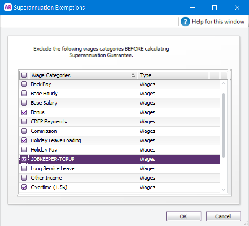Open Help for this window link
This screenshot has width=249, height=226.
[218, 21]
